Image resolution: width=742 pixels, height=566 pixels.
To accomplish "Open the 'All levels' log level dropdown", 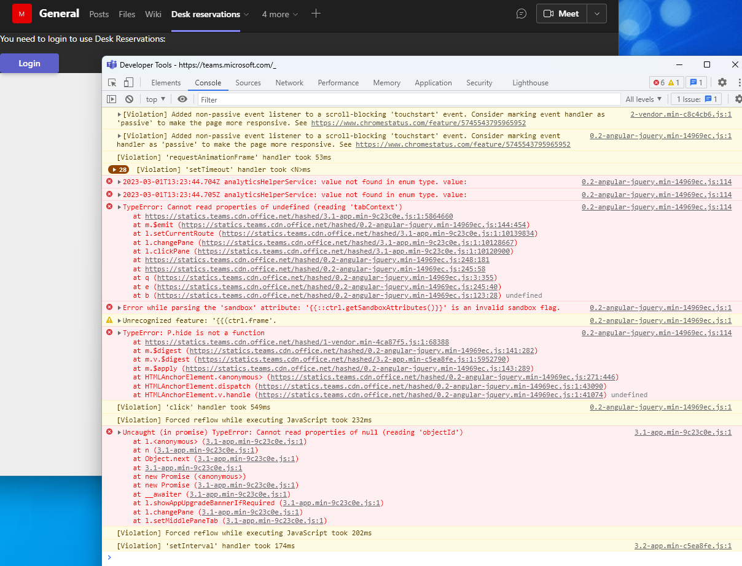I will click(x=644, y=99).
